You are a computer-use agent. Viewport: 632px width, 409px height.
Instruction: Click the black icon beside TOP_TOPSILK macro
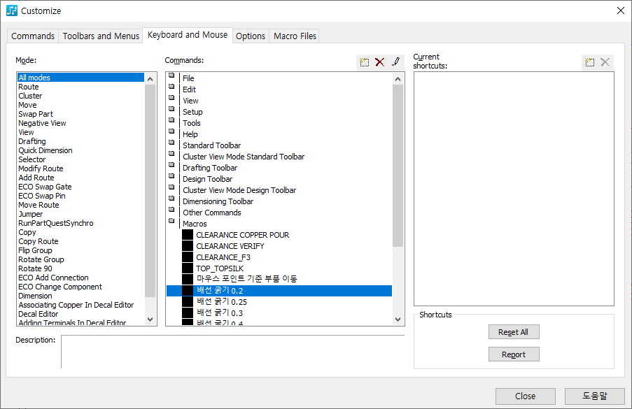coord(188,268)
